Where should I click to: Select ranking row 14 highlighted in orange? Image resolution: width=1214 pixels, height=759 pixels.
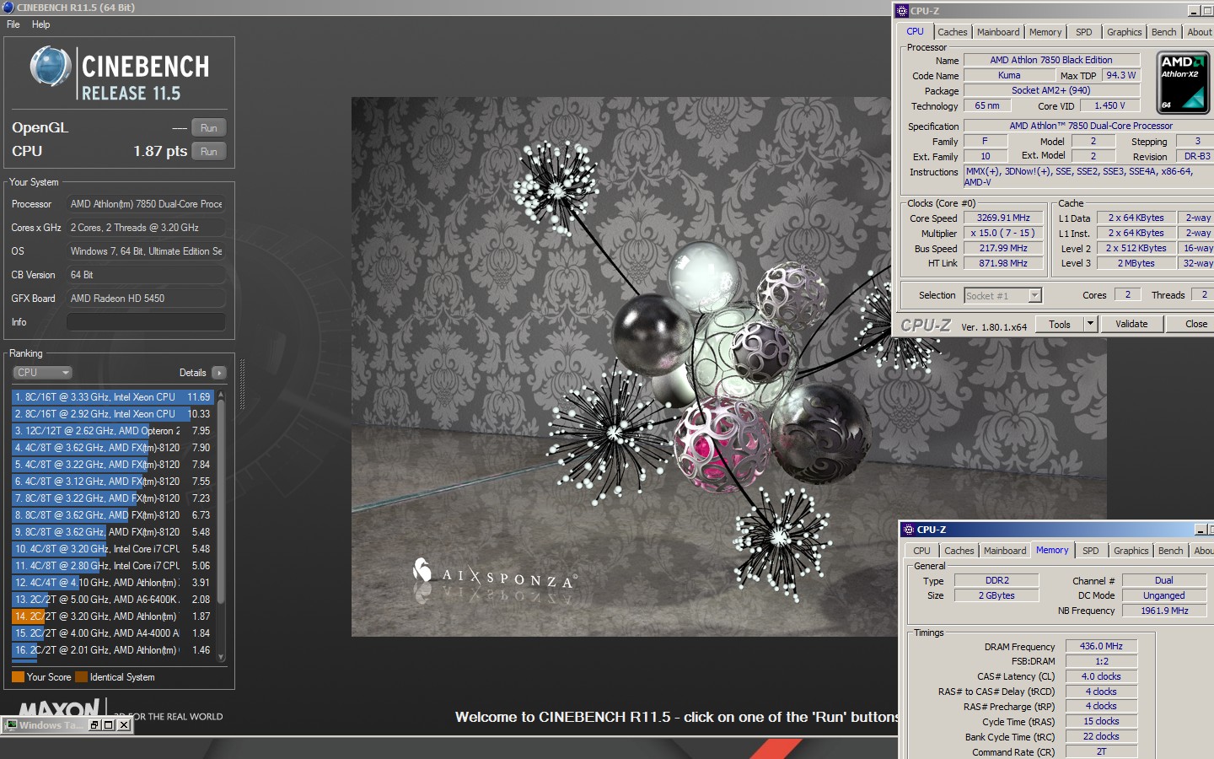tap(113, 616)
